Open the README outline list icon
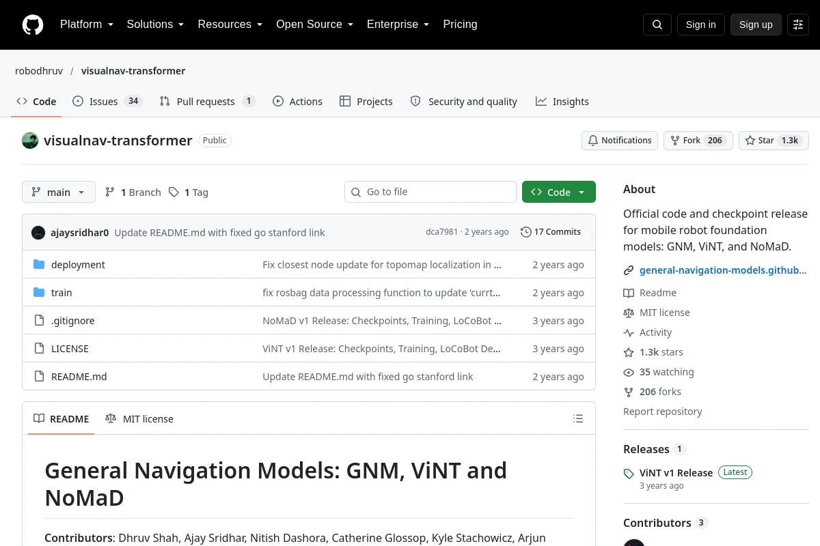The image size is (820, 546). (x=578, y=419)
